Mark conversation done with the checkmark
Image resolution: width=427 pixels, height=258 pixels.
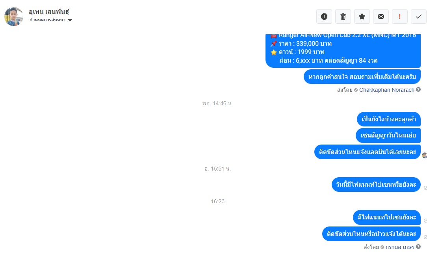(x=419, y=17)
